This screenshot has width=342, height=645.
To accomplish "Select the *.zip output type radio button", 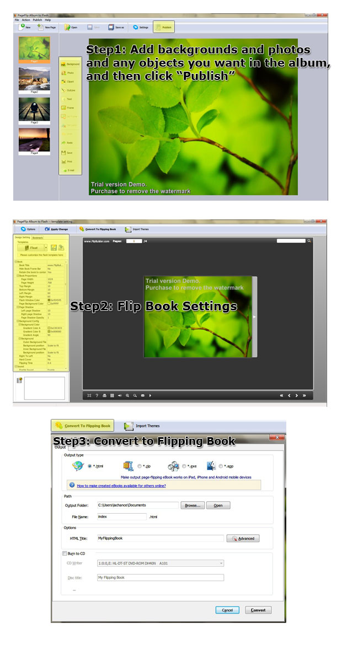I will [140, 466].
